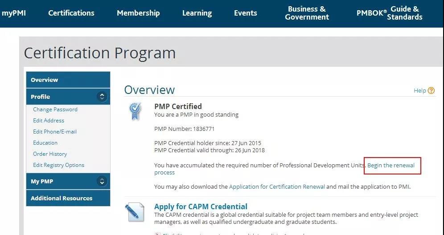Click the PMP Certified ribbon badge icon
Image resolution: width=444 pixels, height=235 pixels.
coord(135,111)
